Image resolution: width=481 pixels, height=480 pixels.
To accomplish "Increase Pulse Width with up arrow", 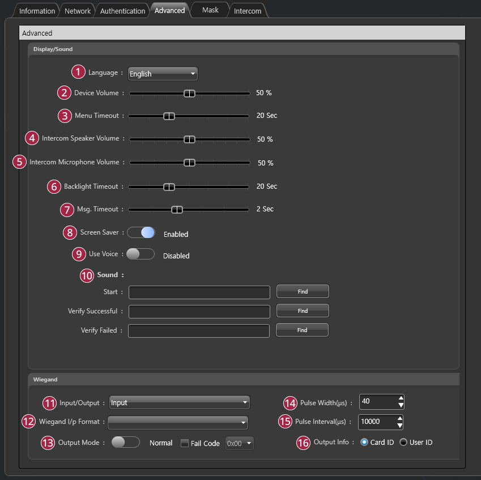I will click(x=401, y=398).
